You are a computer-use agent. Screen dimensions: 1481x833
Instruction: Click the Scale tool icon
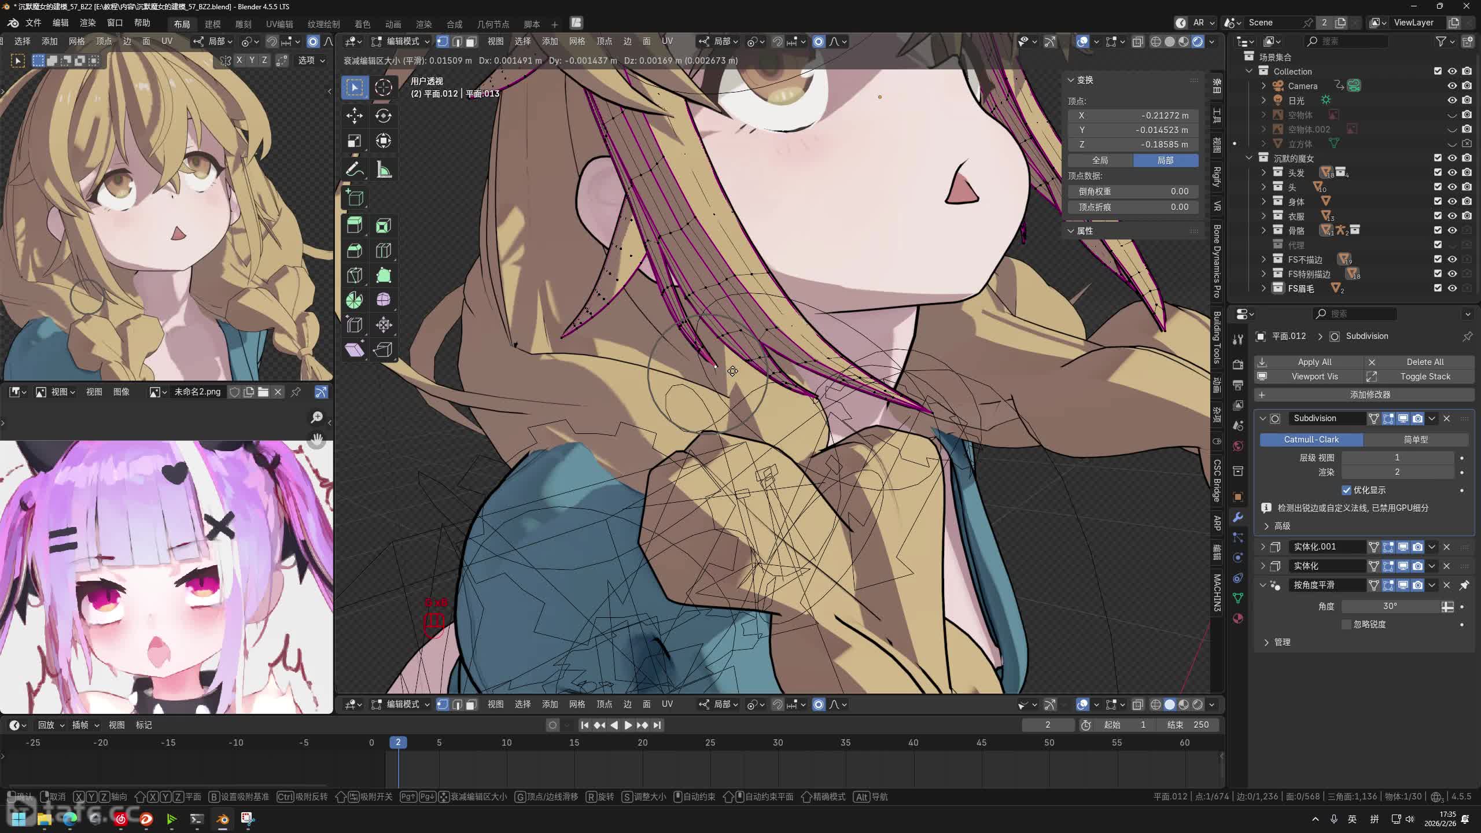click(x=355, y=141)
